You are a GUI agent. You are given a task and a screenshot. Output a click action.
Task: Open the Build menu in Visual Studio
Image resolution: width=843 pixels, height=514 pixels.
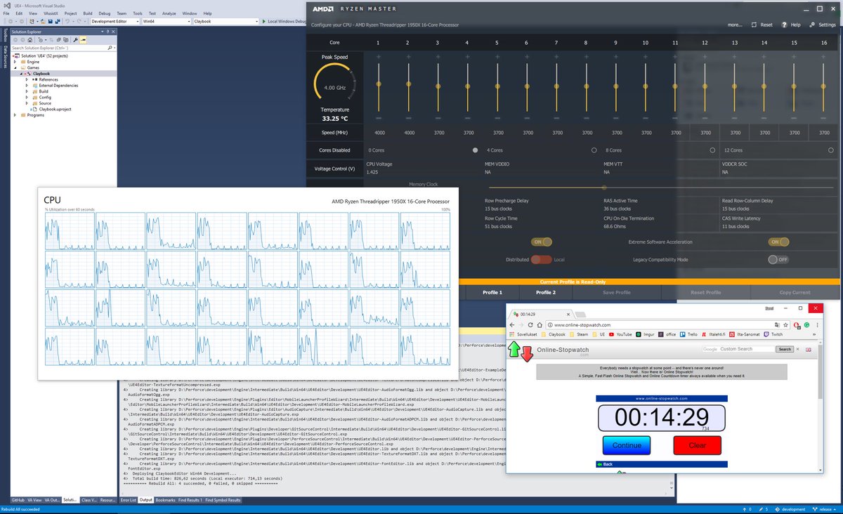point(88,13)
